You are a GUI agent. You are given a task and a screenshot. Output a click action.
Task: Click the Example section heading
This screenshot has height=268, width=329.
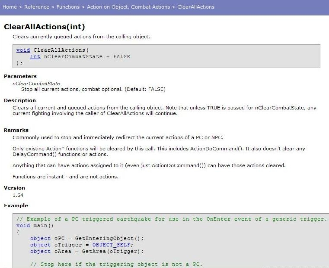(16, 206)
